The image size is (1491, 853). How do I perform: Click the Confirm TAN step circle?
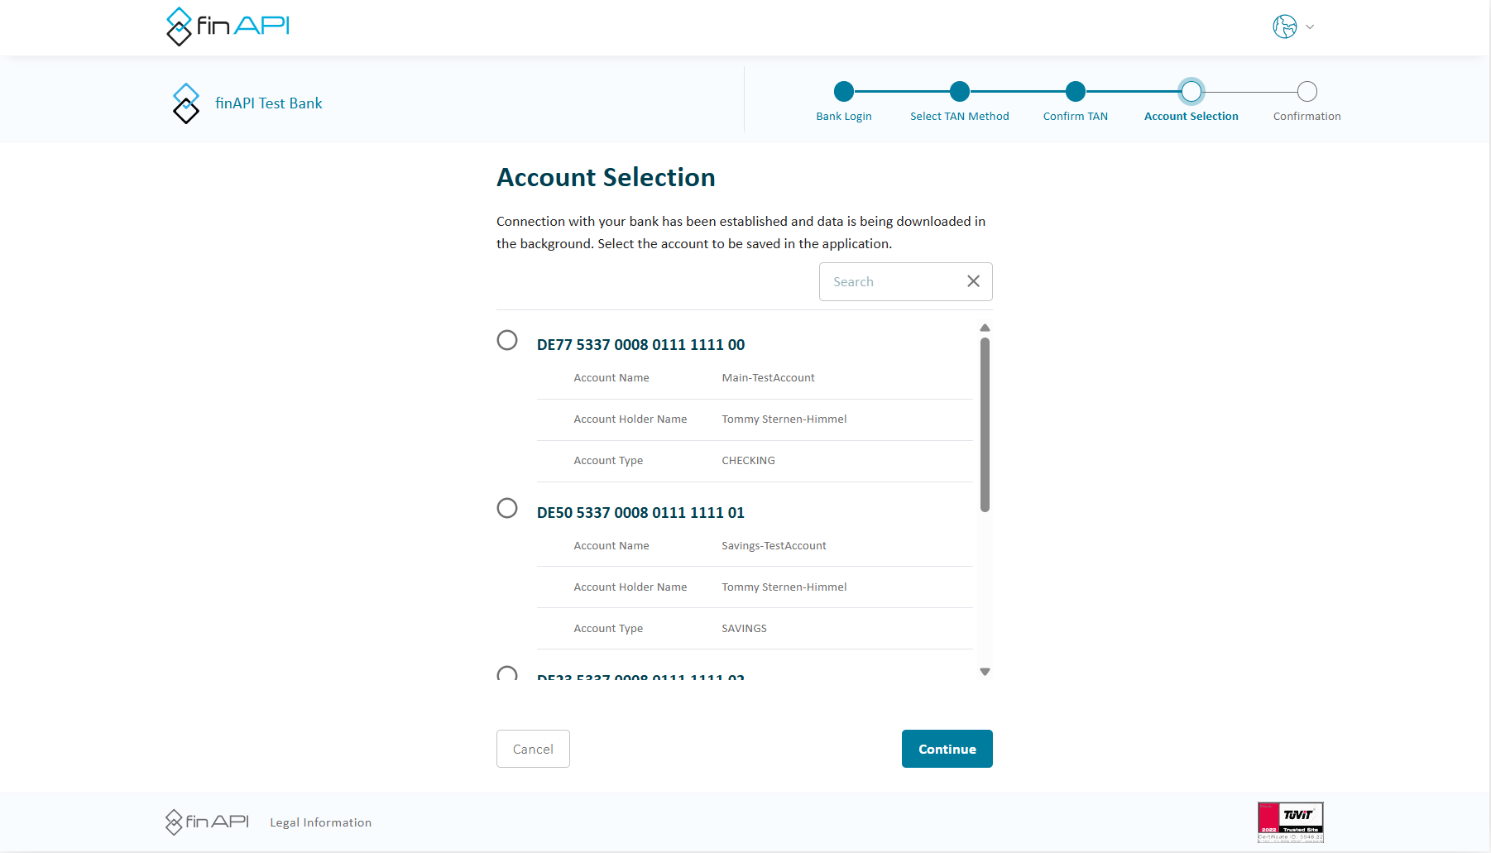coord(1075,91)
